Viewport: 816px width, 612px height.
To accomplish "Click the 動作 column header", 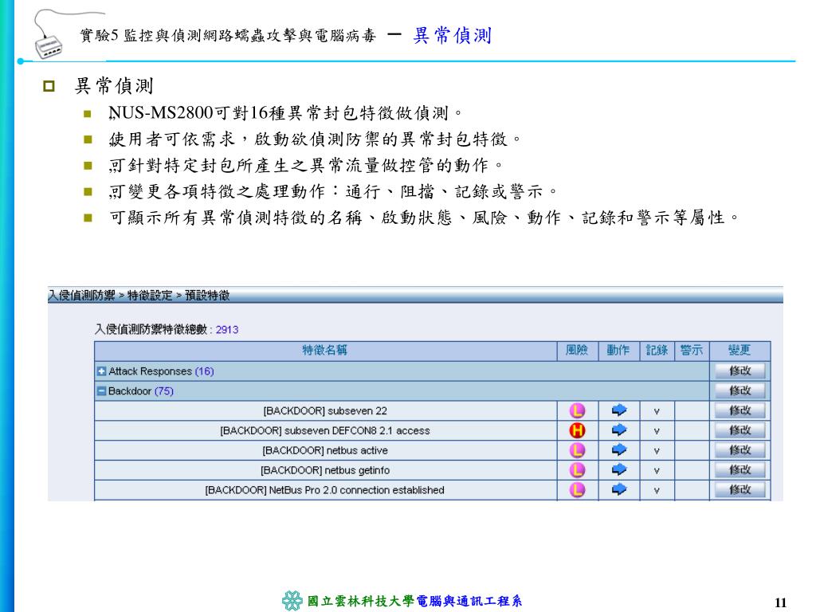I will tap(618, 351).
